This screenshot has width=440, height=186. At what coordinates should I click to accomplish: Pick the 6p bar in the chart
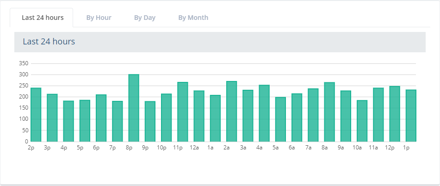[101, 118]
